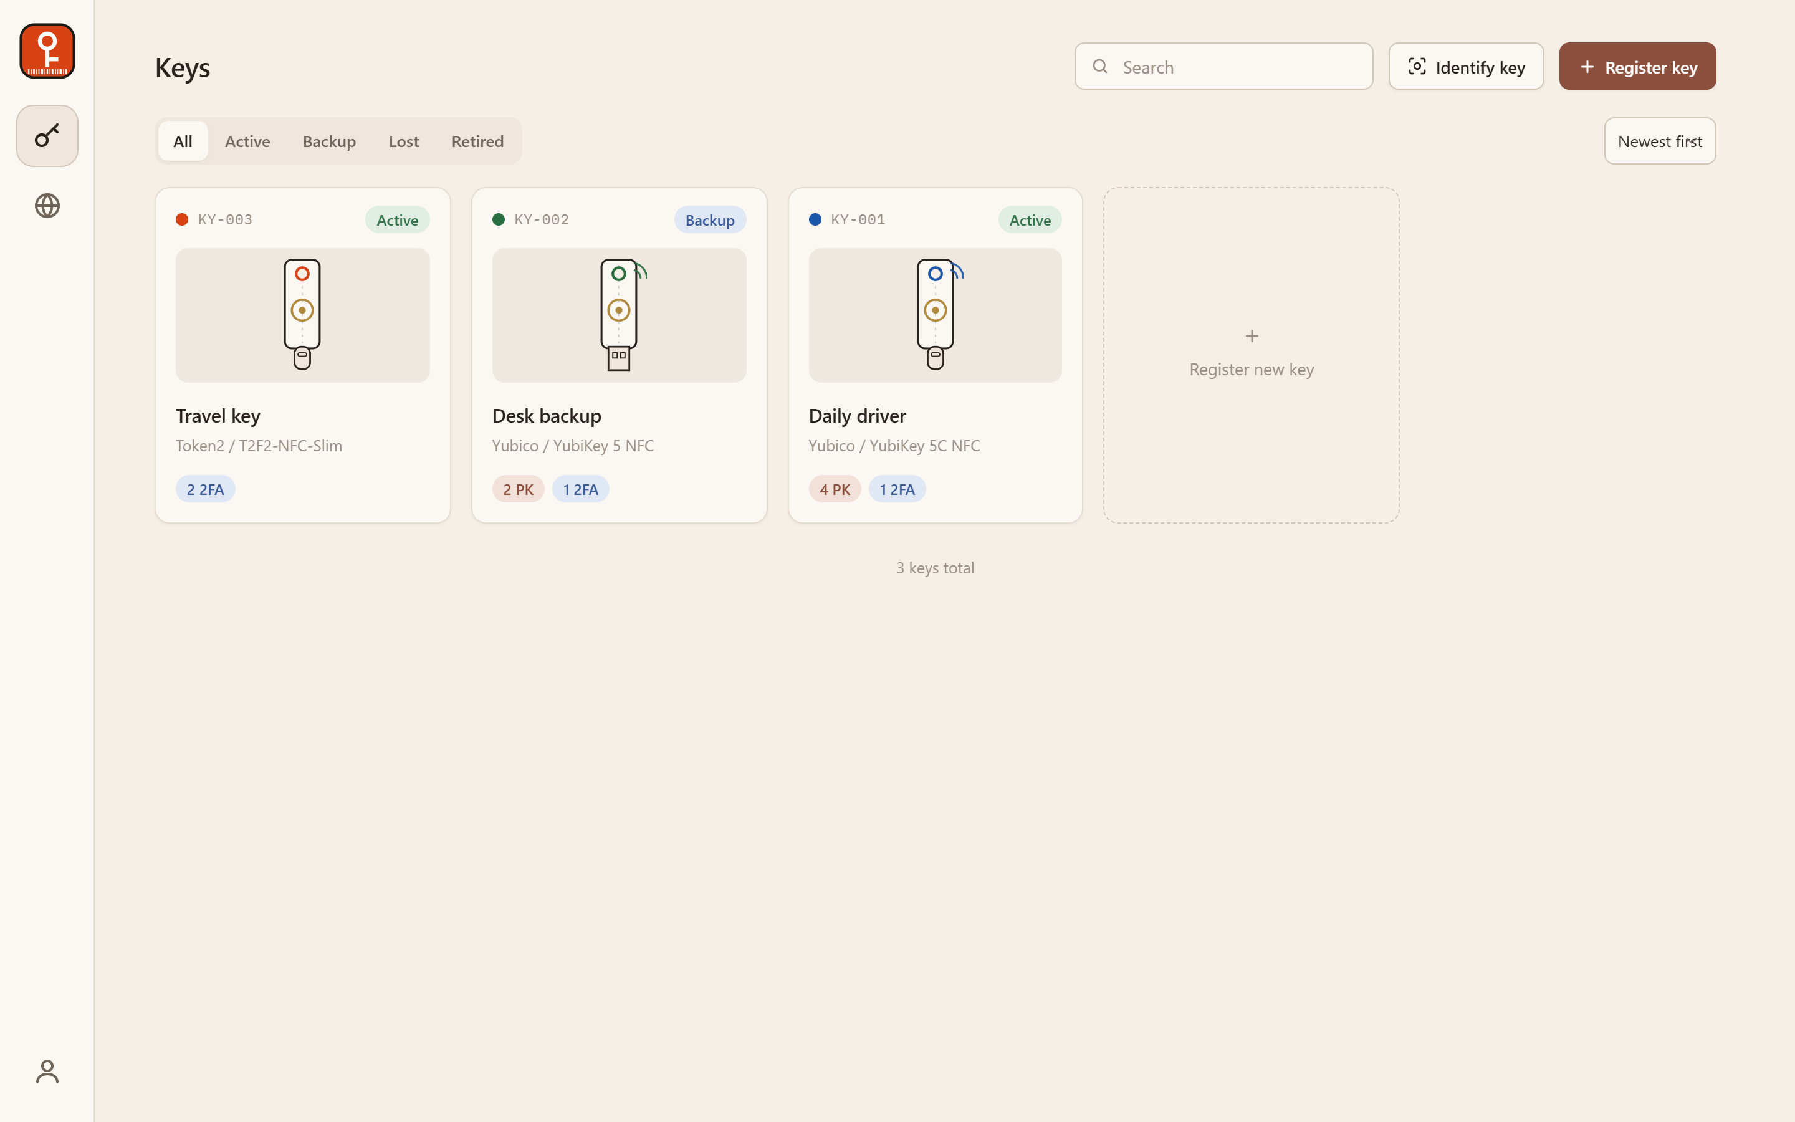Click the Identify key button
This screenshot has width=1795, height=1122.
pos(1466,67)
